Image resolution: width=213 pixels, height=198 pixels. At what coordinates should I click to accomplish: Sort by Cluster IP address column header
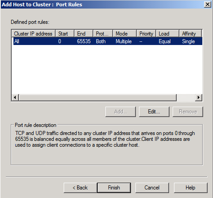(x=33, y=34)
